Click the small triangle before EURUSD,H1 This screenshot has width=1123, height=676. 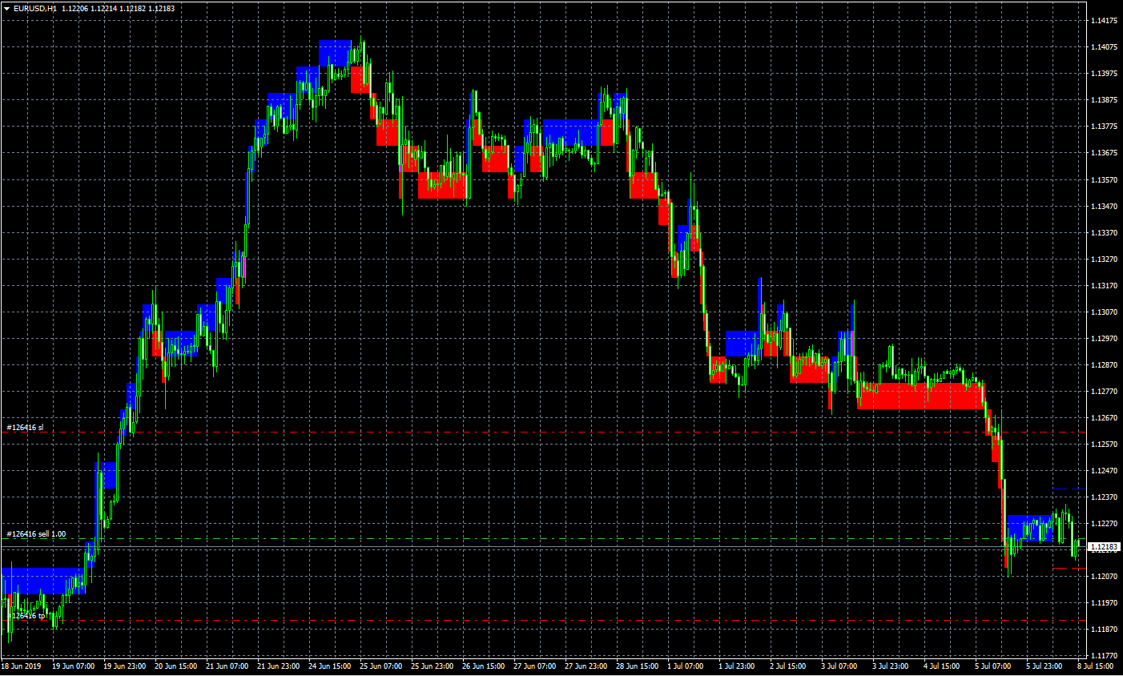click(x=6, y=9)
